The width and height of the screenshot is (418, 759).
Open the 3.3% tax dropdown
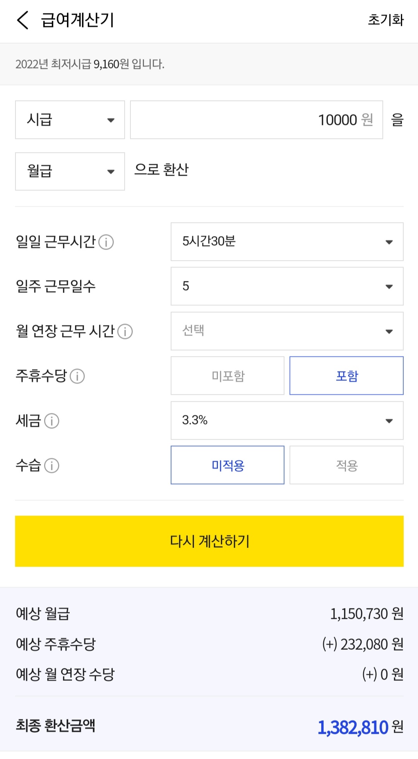(x=287, y=421)
